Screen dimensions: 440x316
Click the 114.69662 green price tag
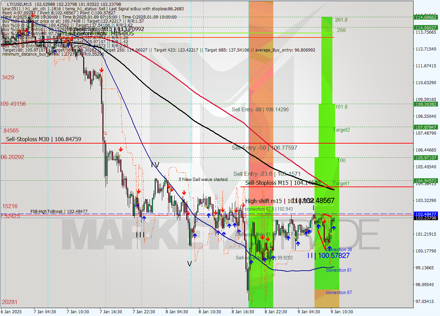pos(426,17)
